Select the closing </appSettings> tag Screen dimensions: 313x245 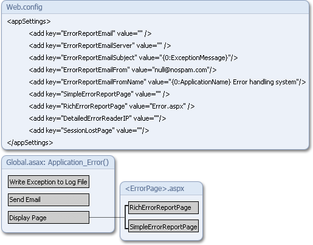point(30,143)
